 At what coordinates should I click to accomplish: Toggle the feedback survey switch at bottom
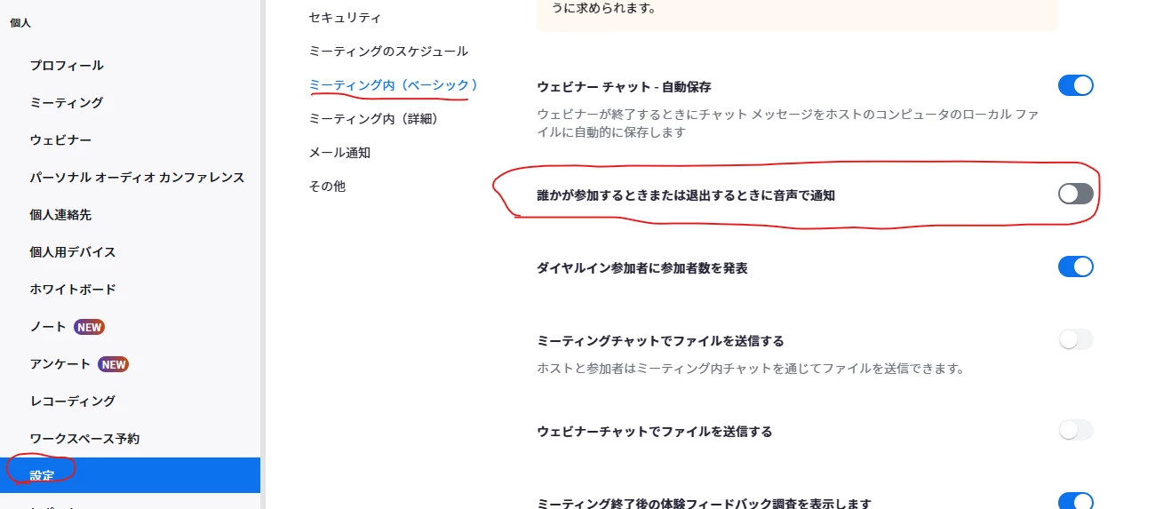tap(1075, 501)
